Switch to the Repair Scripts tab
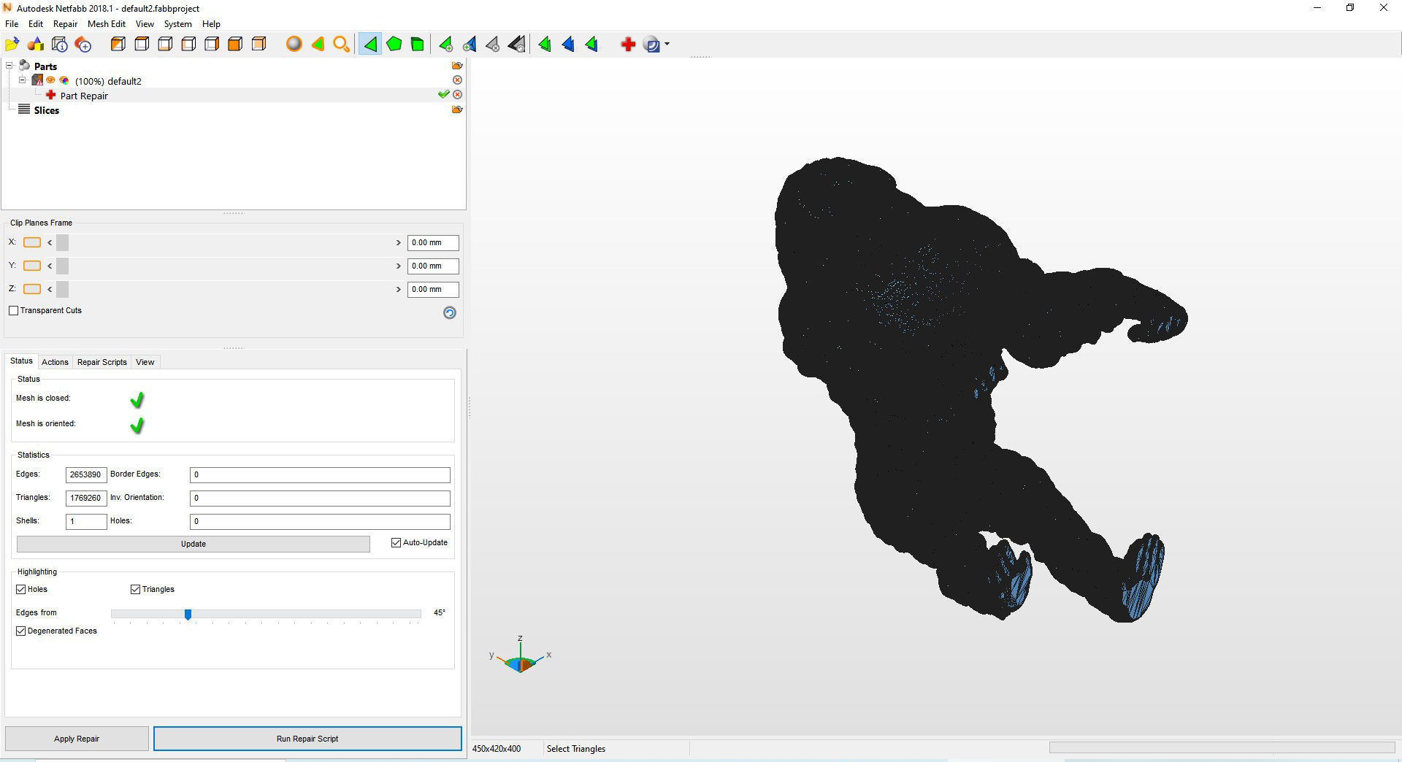Screen dimensions: 1402x762 point(102,362)
